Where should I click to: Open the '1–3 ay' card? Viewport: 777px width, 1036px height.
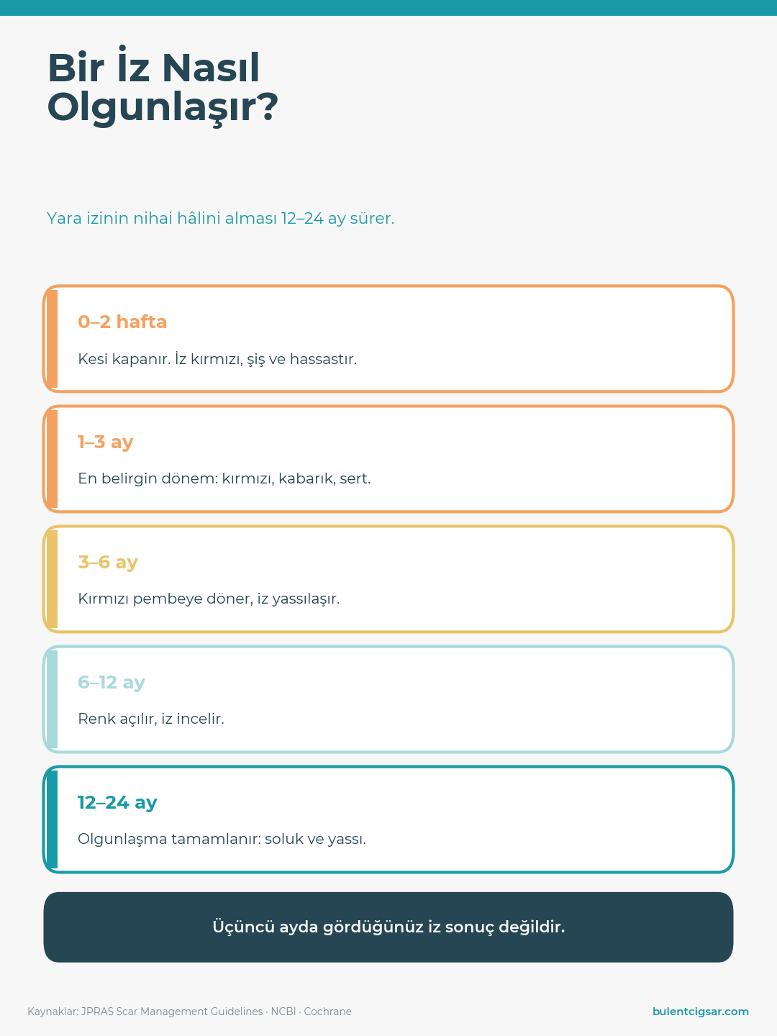pos(388,459)
